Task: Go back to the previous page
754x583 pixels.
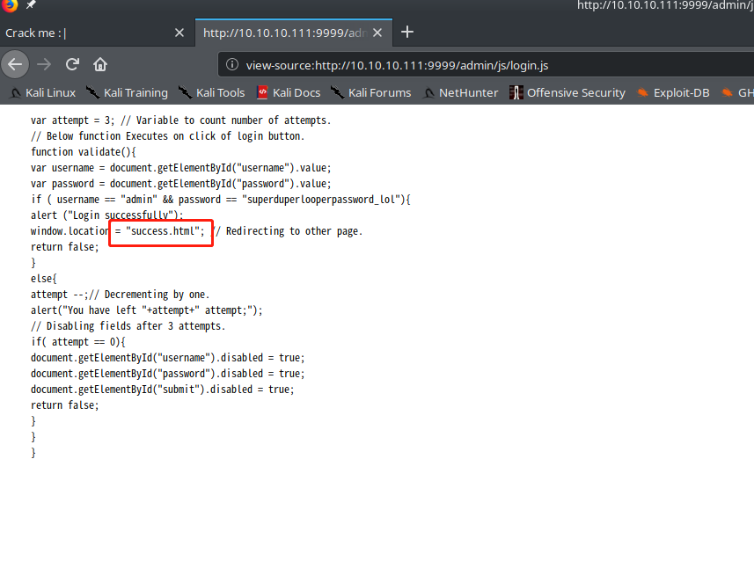Action: tap(15, 64)
